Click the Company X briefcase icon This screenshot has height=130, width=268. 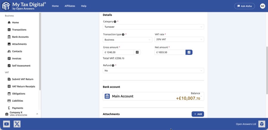click(x=7, y=114)
